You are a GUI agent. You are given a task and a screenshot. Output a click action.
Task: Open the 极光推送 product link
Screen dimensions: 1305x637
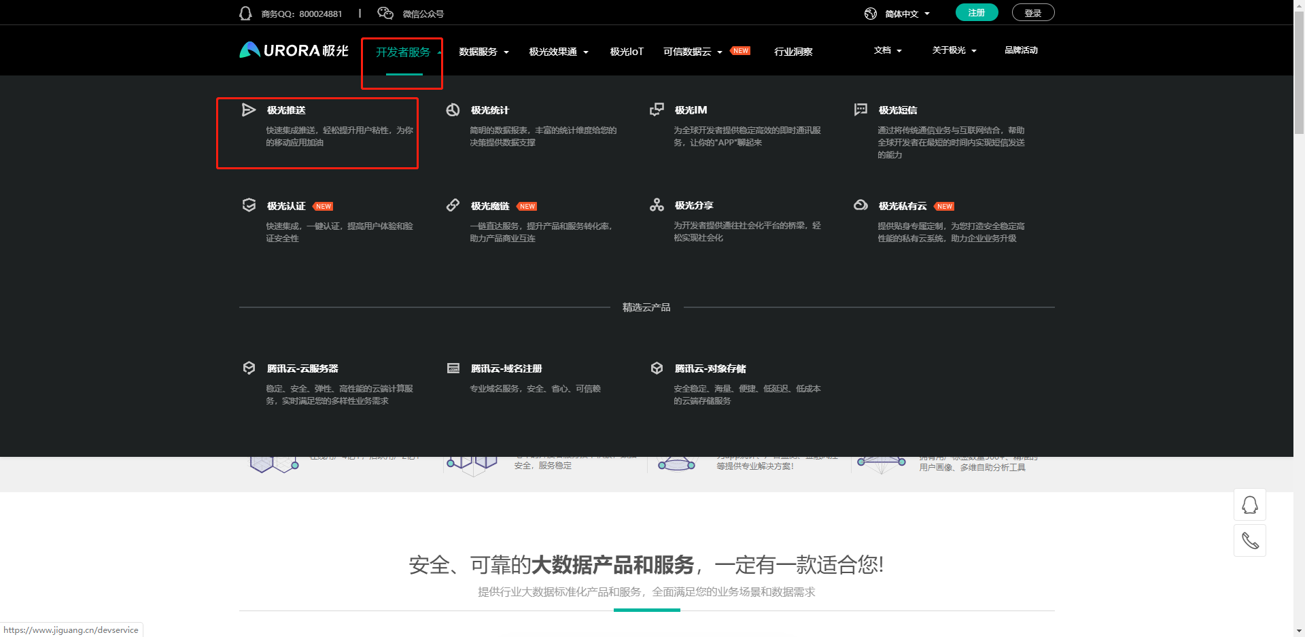click(x=286, y=110)
